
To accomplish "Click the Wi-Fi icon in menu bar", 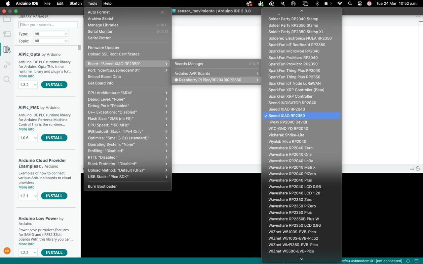I will tap(340, 3).
